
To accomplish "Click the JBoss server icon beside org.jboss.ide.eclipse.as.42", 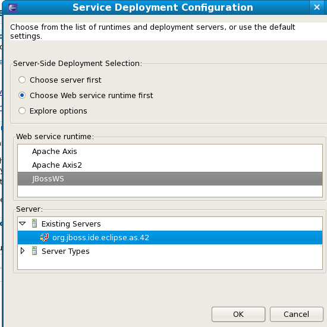I will click(x=45, y=237).
